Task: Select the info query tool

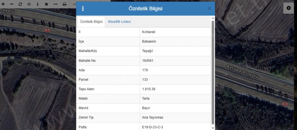Action: click(x=37, y=4)
